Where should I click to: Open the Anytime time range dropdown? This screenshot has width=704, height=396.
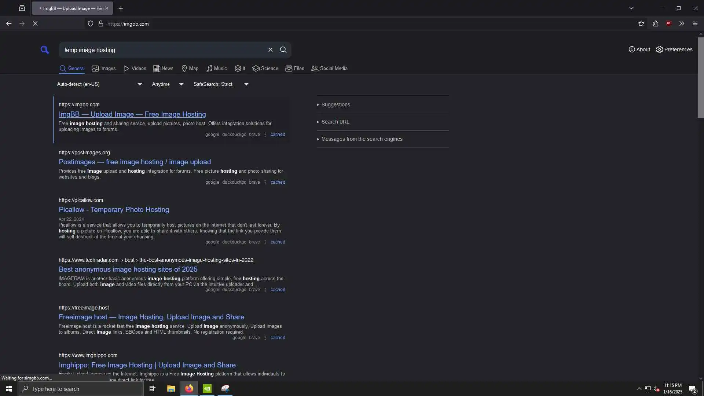(168, 84)
